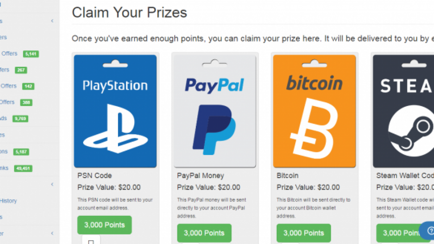Click the green 9,769 count badge
Image resolution: width=434 pixels, height=244 pixels.
click(20, 119)
